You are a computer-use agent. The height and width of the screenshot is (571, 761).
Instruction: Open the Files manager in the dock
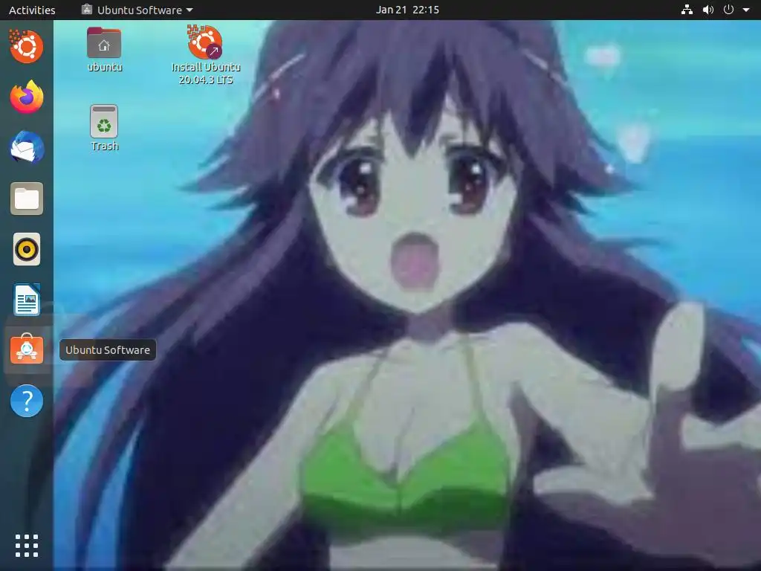[26, 199]
